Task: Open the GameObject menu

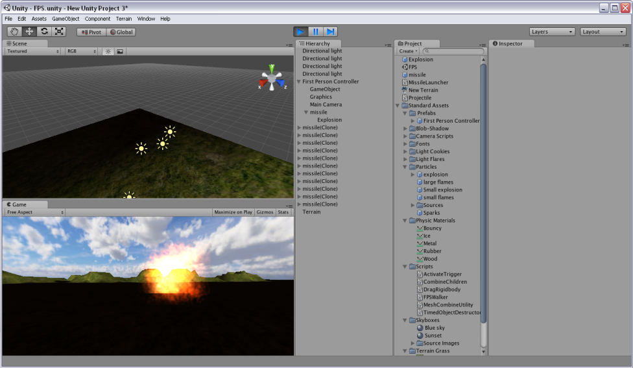Action: point(66,19)
